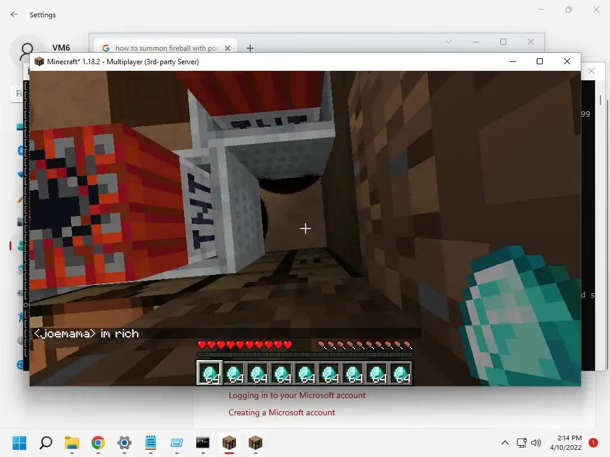The image size is (610, 457).
Task: Select the third hotbar diamond slot
Action: [258, 373]
